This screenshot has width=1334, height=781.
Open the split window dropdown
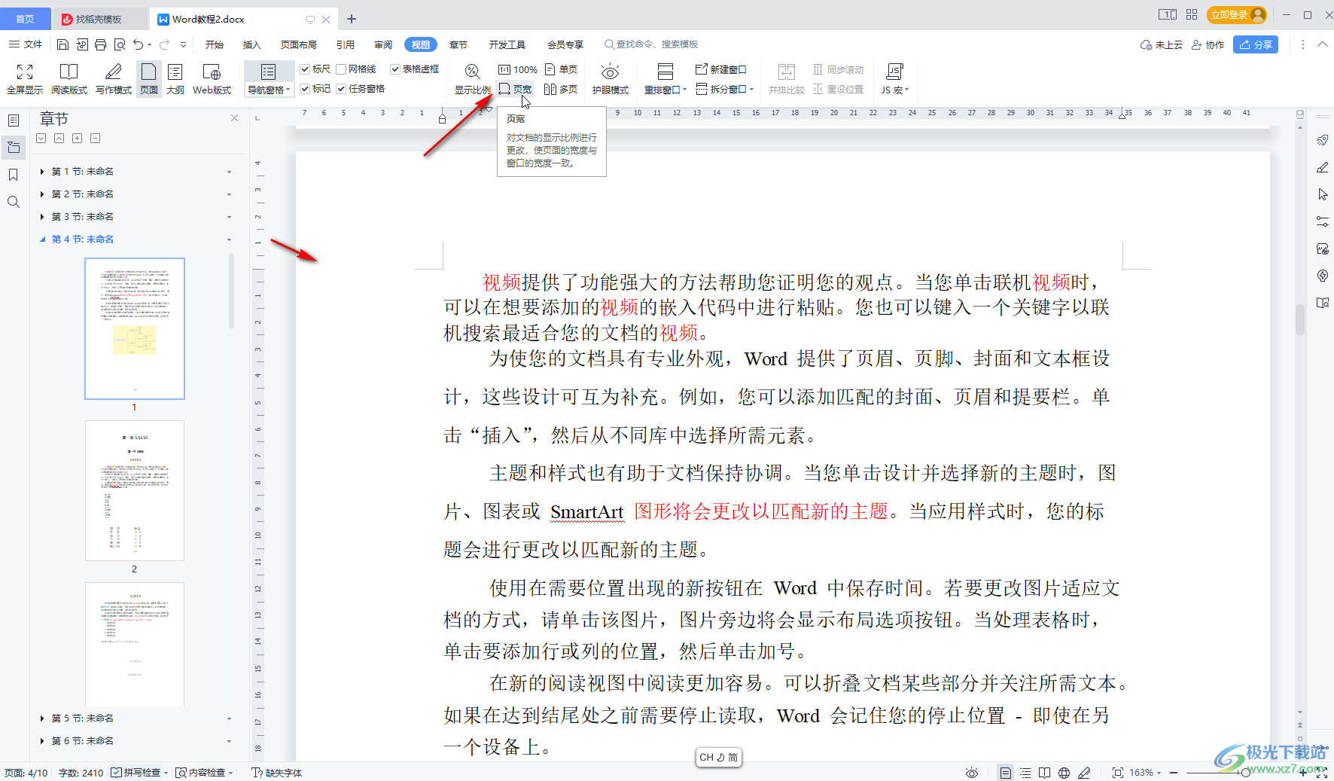(x=725, y=89)
